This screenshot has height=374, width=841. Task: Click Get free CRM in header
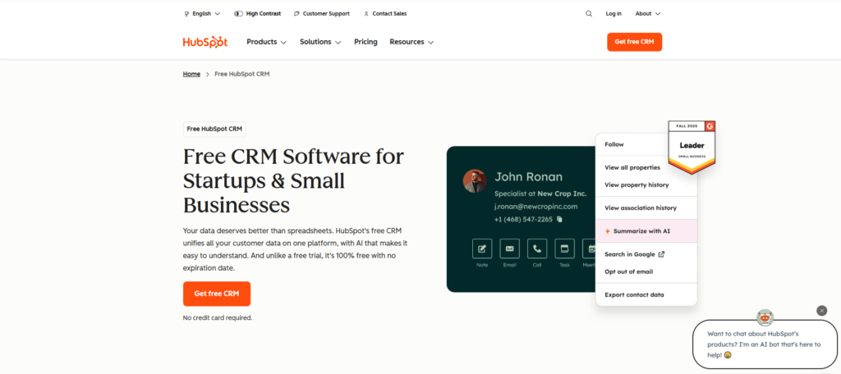(635, 42)
